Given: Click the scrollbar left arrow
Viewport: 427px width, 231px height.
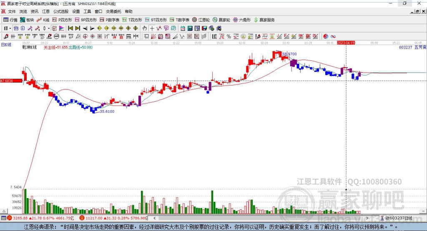Looking at the screenshot, I should coord(154,218).
